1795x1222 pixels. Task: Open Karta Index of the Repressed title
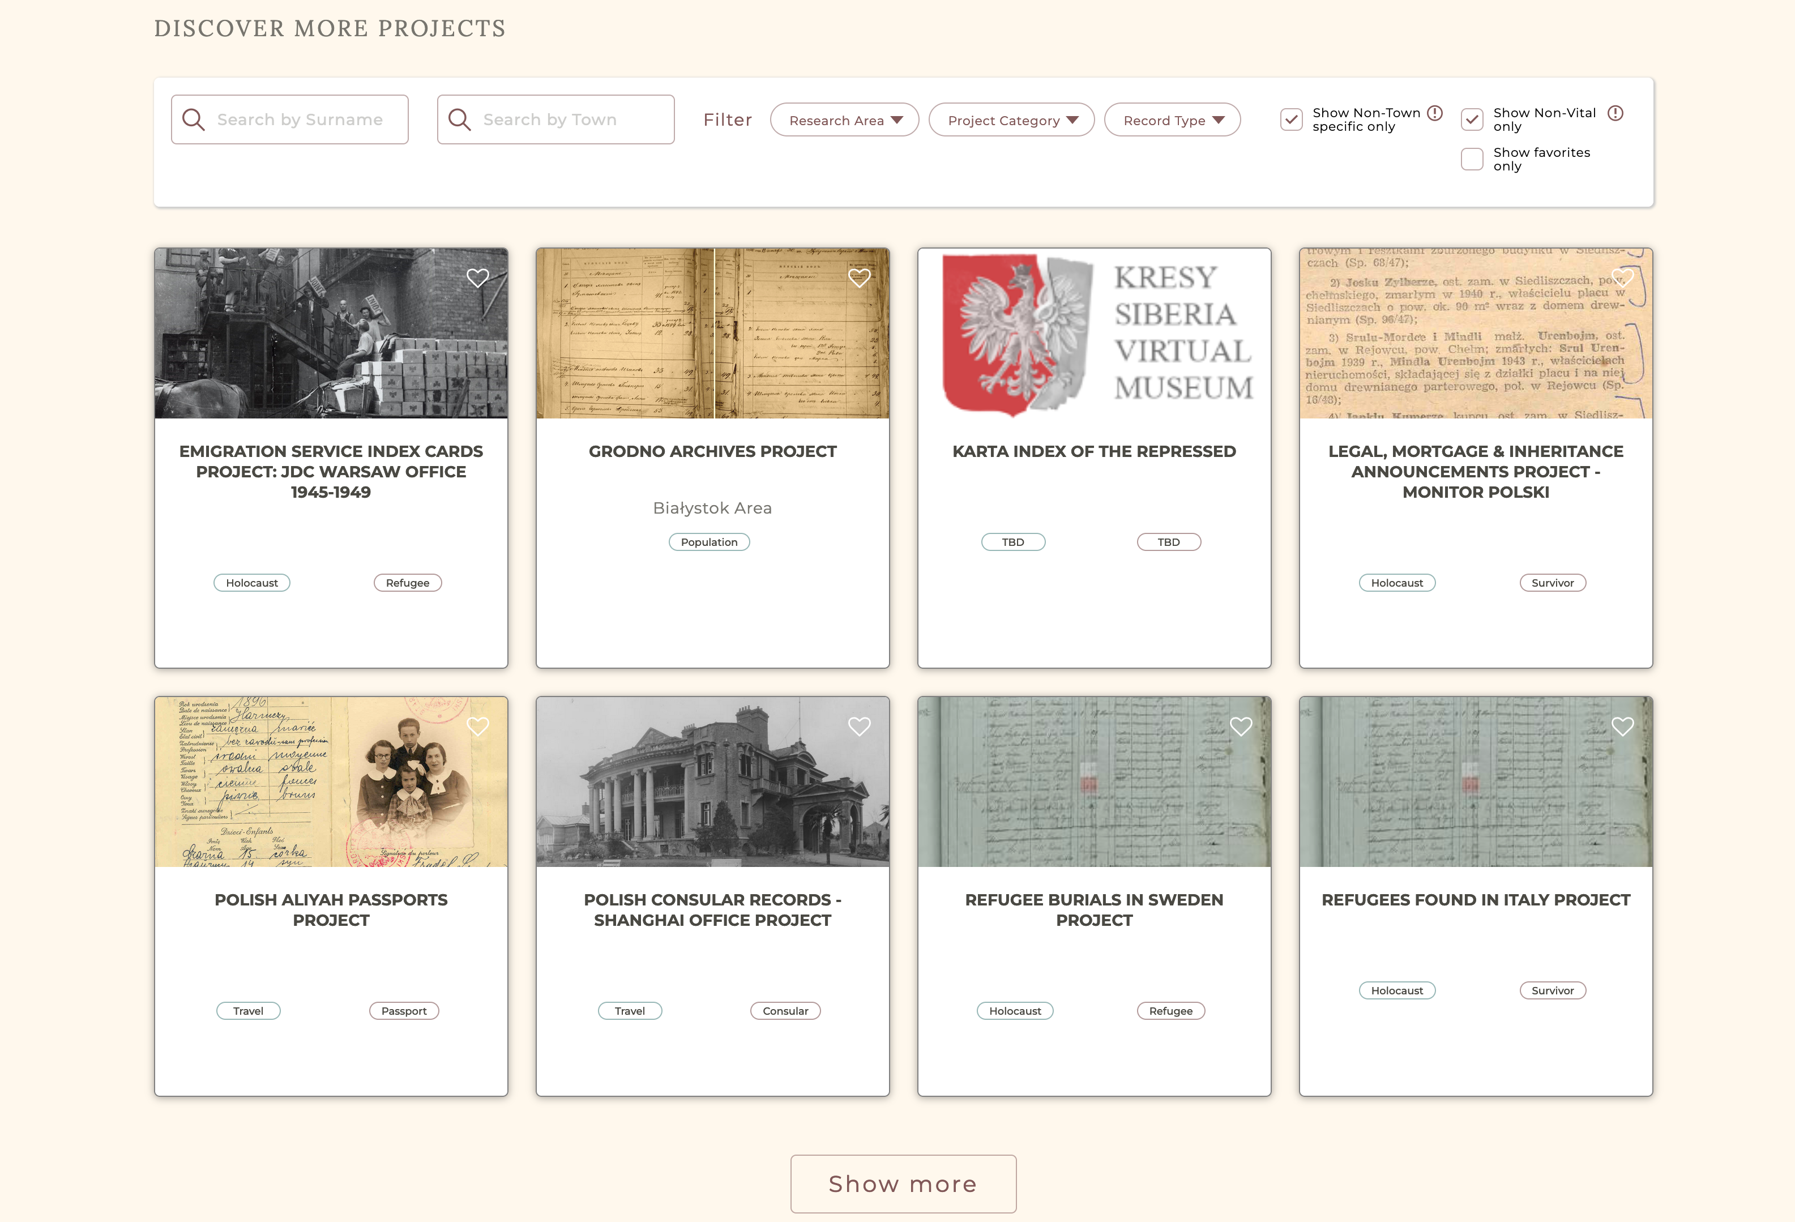(x=1093, y=451)
